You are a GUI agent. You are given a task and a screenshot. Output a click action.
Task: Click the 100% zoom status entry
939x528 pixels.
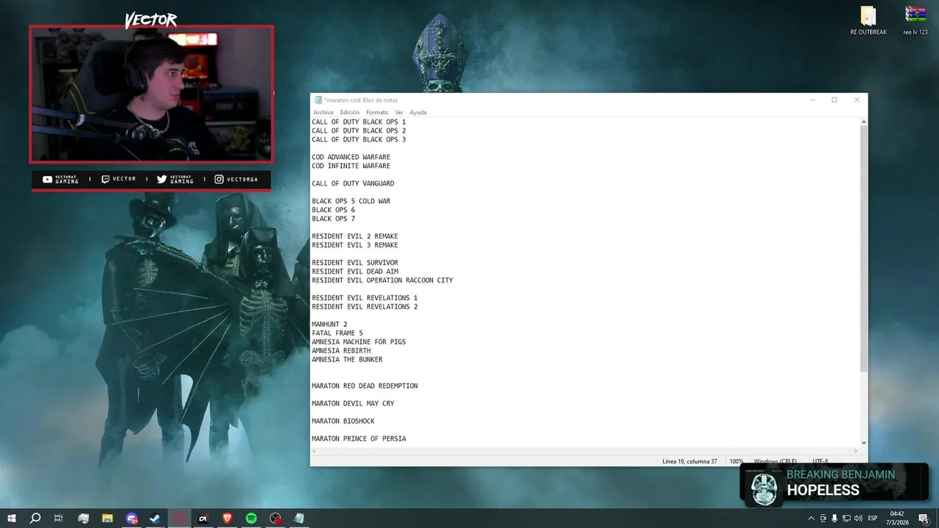point(736,461)
